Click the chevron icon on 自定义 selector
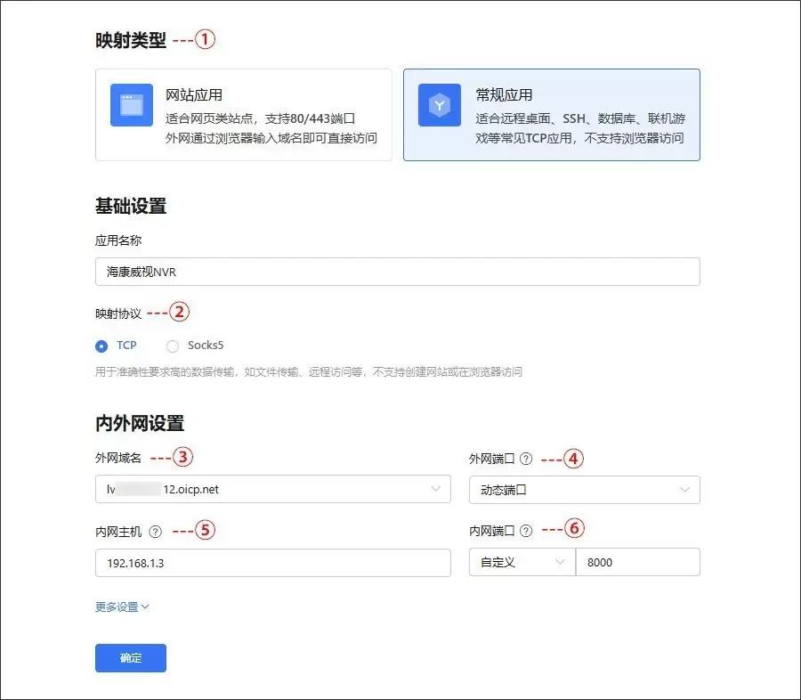801x700 pixels. point(559,562)
